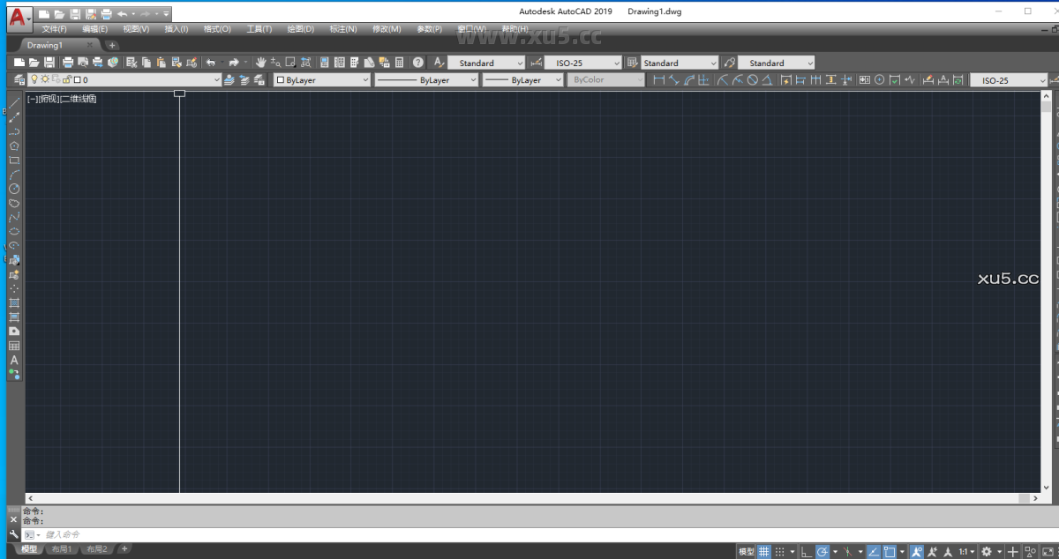Click the Drawing1 file tab
1059x559 pixels.
[x=49, y=44]
